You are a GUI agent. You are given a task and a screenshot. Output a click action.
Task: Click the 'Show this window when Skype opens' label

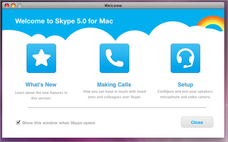[x=59, y=123]
